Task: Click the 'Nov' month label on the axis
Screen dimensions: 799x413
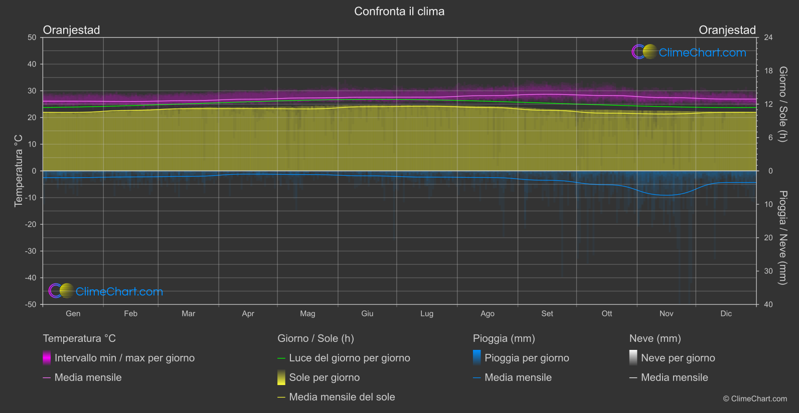Action: (x=666, y=313)
